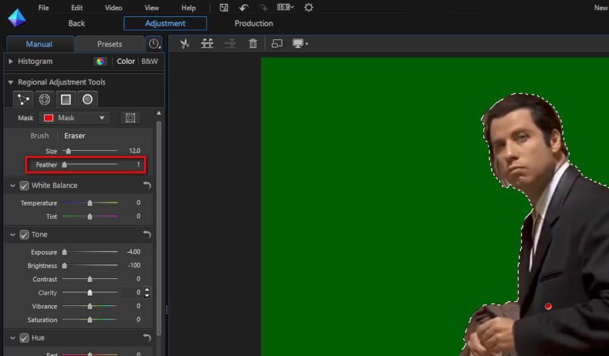Image resolution: width=609 pixels, height=356 pixels.
Task: Toggle the Tone checkbox
Action: pos(24,235)
